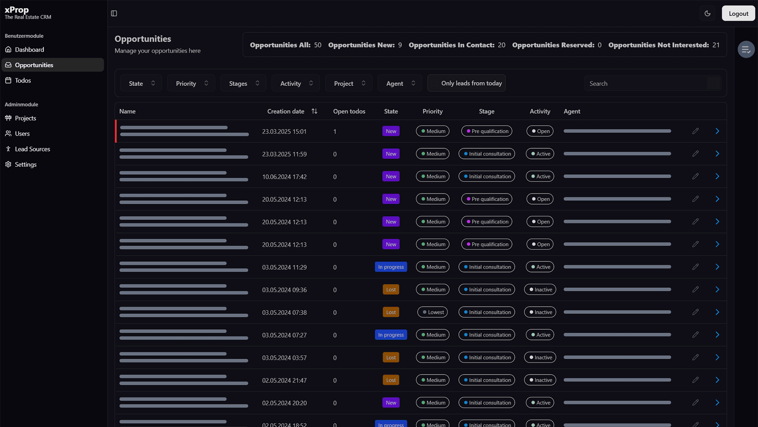Viewport: 758px width, 427px height.
Task: Sort by Creation date using the arrows icon
Action: (314, 112)
